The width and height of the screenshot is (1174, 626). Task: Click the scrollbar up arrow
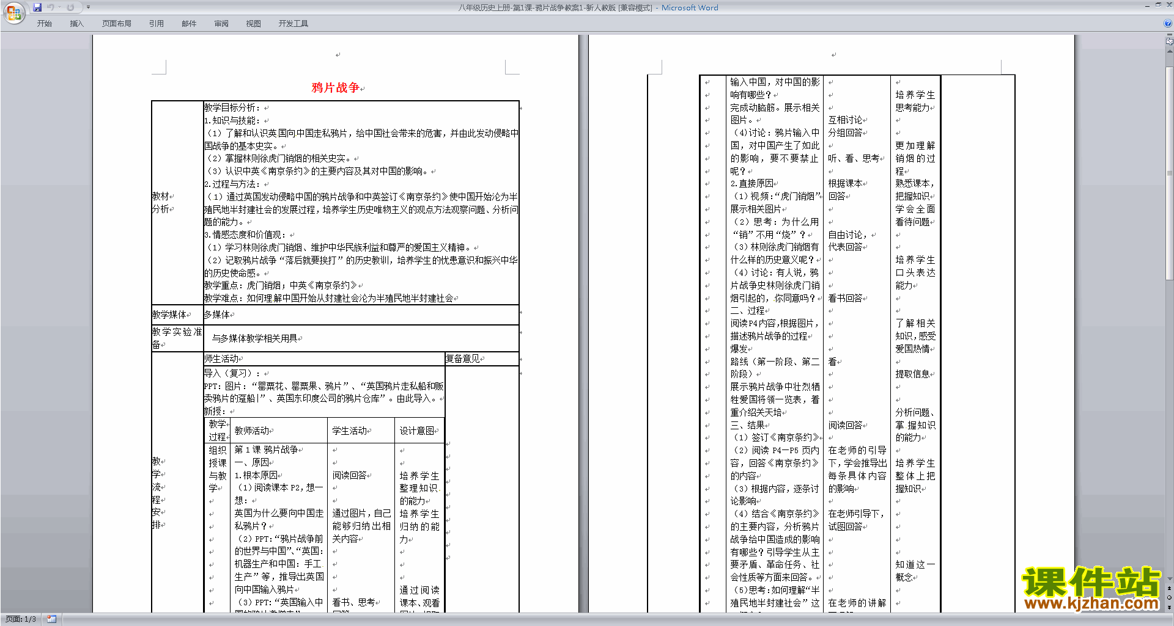point(1170,50)
